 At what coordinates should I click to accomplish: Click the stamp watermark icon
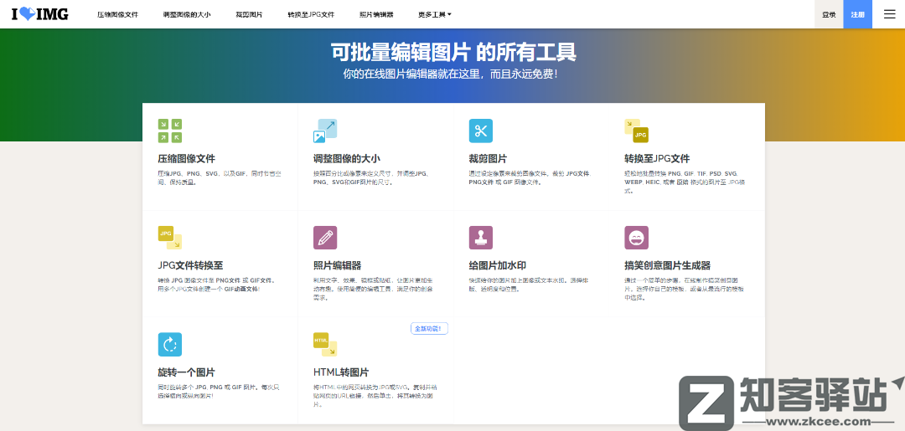coord(480,238)
